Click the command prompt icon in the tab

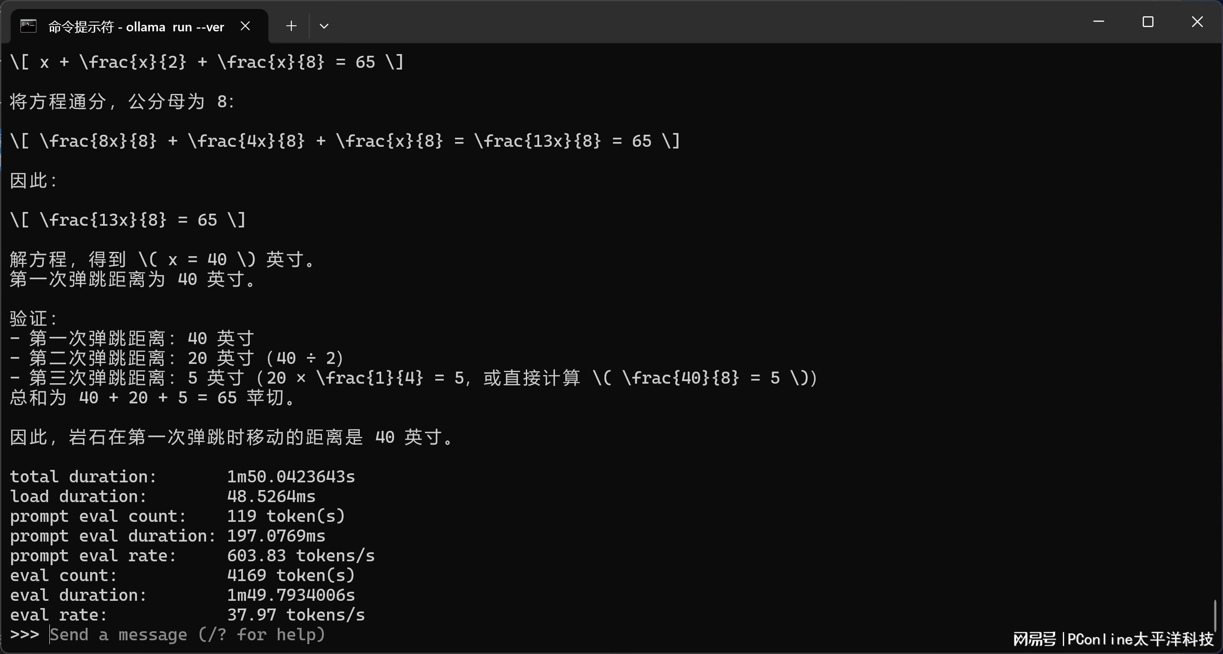pos(28,26)
